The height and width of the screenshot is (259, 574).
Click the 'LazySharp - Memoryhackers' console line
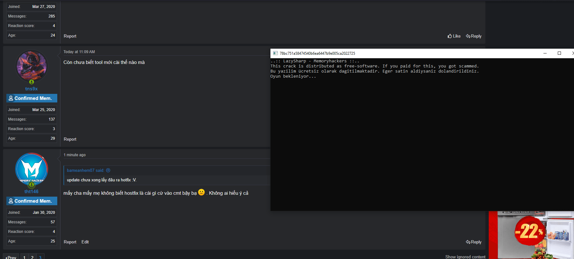click(315, 61)
